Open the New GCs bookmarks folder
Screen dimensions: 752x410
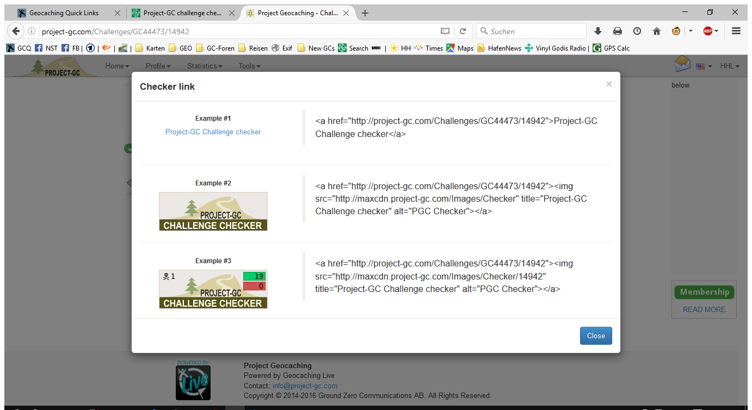tap(316, 48)
